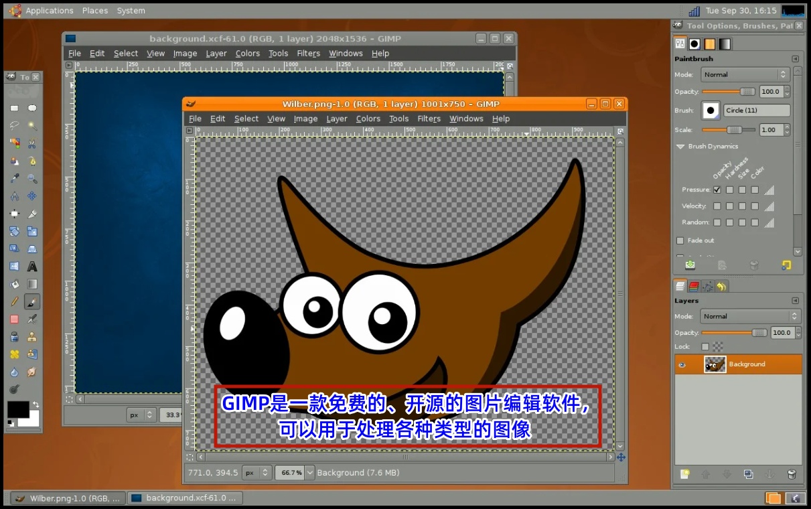Open the Places menu
This screenshot has height=509, width=811.
click(95, 11)
